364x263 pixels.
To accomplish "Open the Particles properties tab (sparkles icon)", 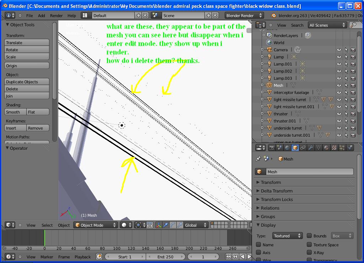I will (x=342, y=148).
